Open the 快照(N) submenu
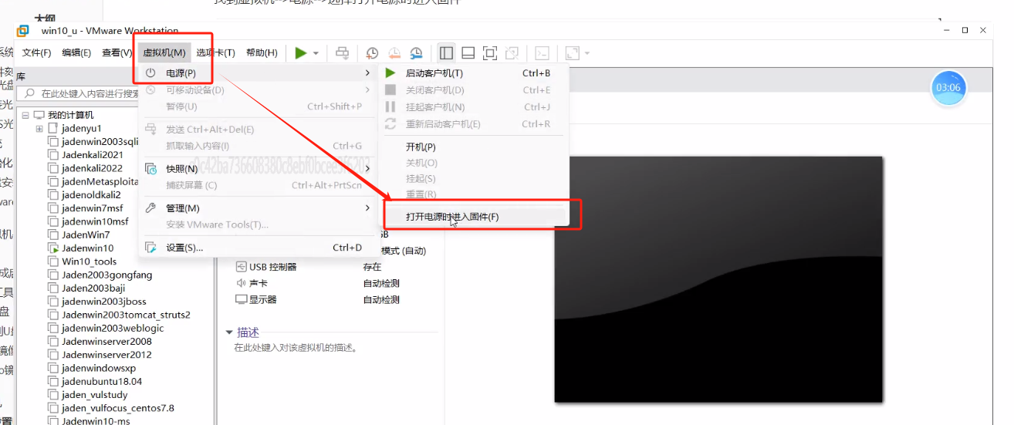 click(x=258, y=168)
